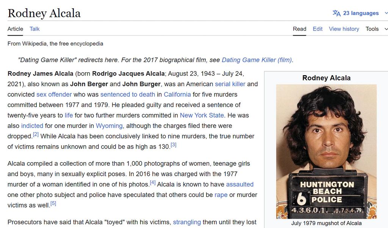Viewport: 388px width, 228px height.
Task: Expand the 23 languages dropdown
Action: 360,13
